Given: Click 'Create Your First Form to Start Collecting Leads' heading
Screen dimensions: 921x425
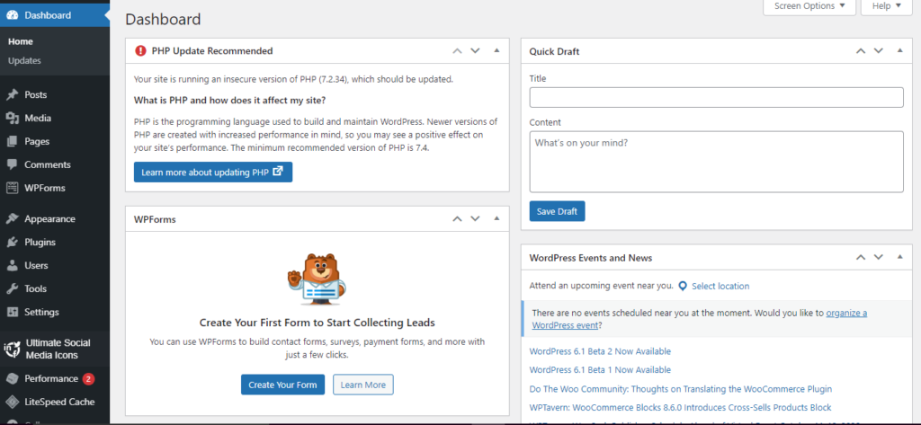Looking at the screenshot, I should [x=317, y=323].
